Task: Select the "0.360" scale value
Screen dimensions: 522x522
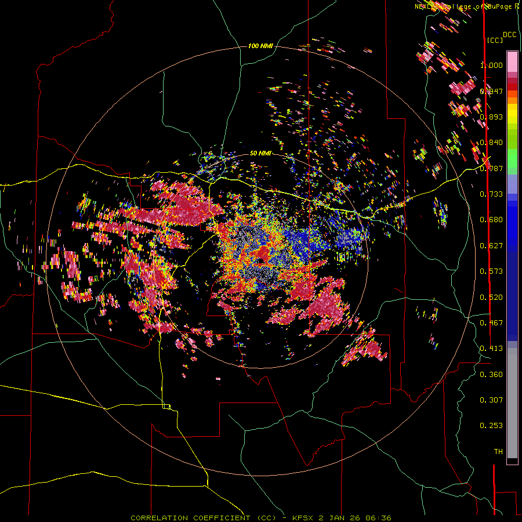Action: 491,375
